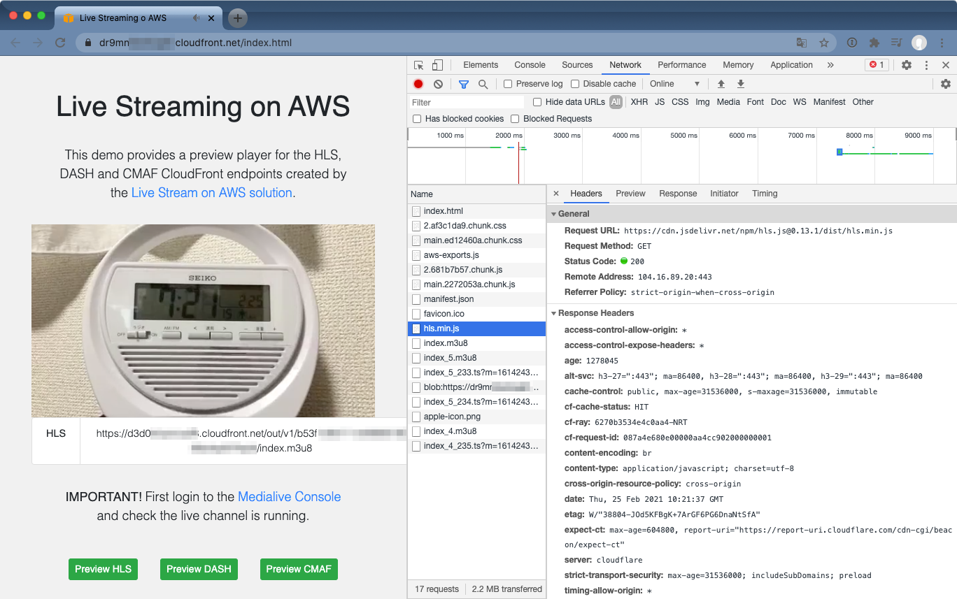Filter requests by XHR
The image size is (957, 599).
point(639,102)
